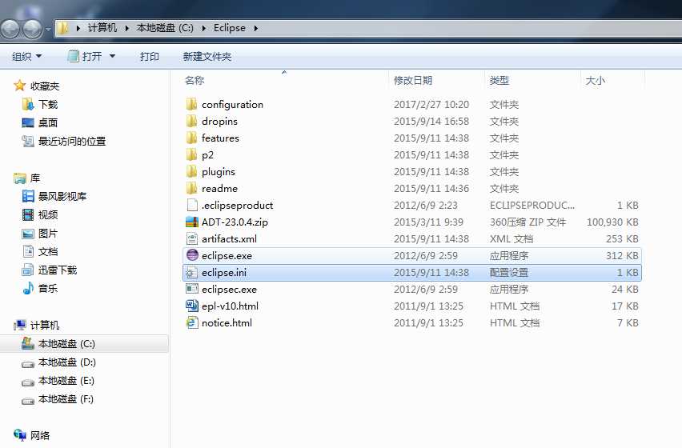Select the 库 libraries icon

[20, 178]
